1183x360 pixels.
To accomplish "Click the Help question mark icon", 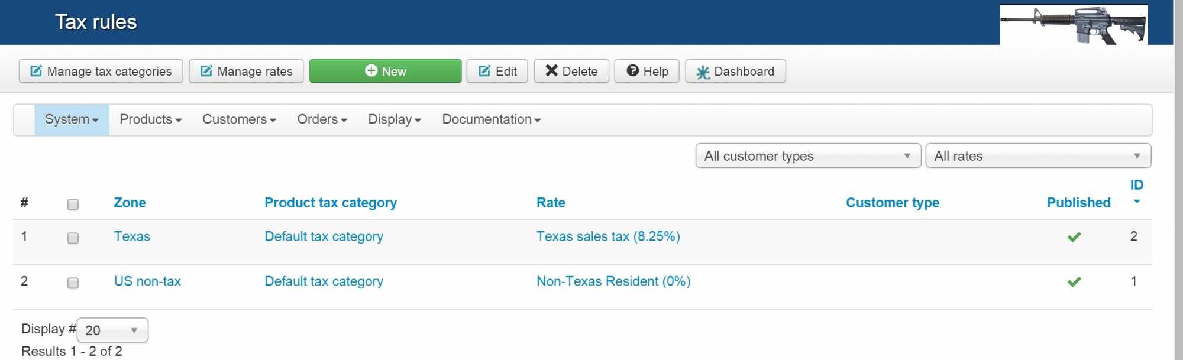I will coord(632,71).
